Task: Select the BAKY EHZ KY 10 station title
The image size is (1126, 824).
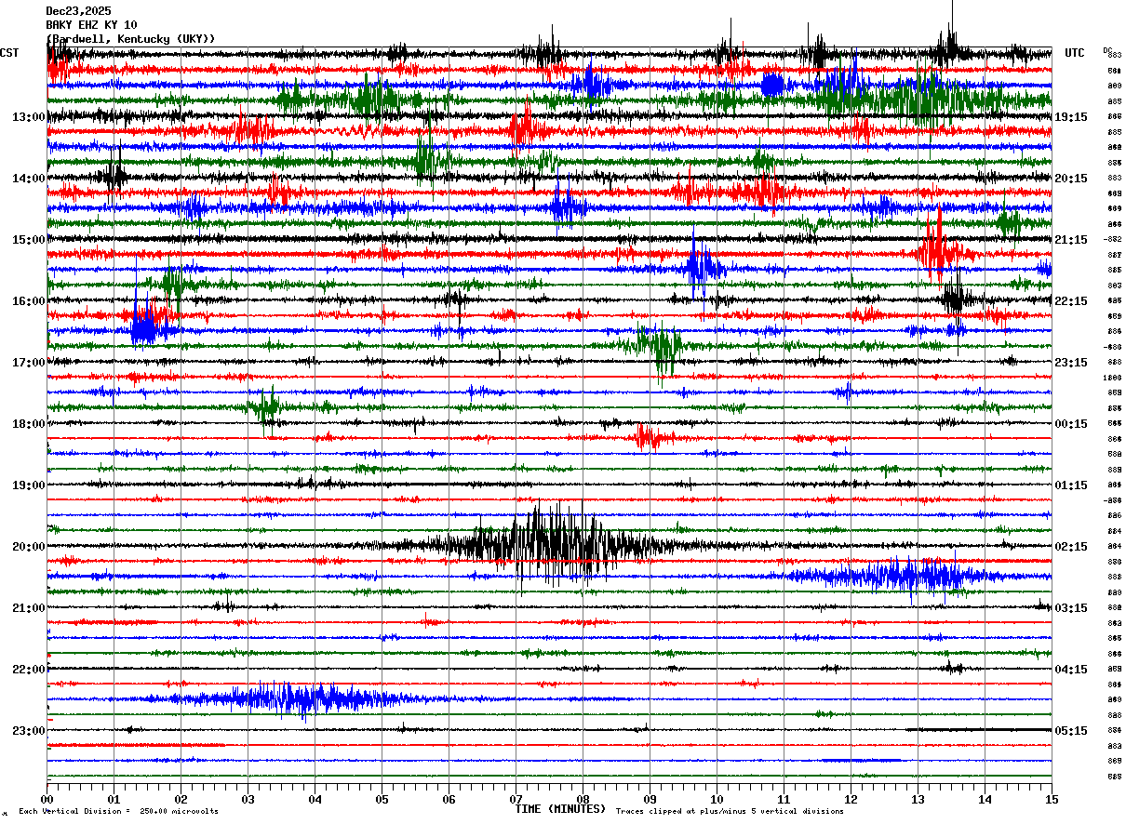Action: click(91, 25)
